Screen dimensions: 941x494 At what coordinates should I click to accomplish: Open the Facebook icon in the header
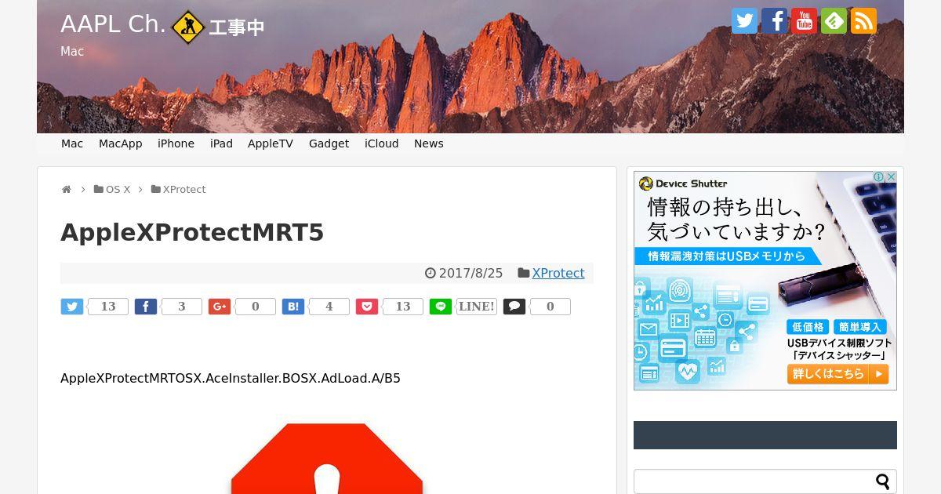pos(774,21)
